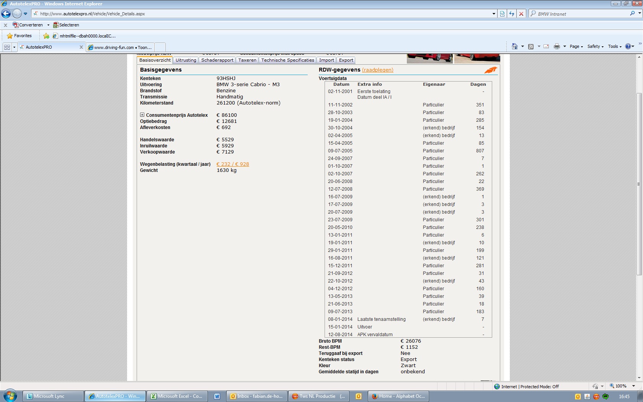
Task: Switch to the Import tab
Action: pyautogui.click(x=326, y=60)
